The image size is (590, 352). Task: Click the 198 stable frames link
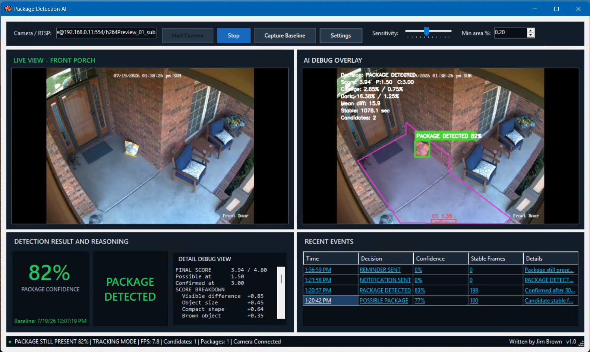click(474, 290)
